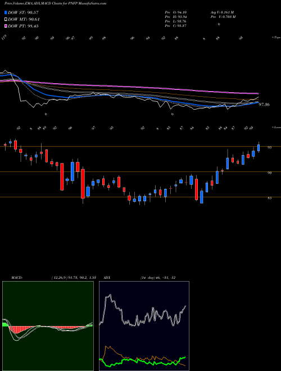This screenshot has height=371, width=281.
Task: Click the white DOW MT legend swatch
Action: [x=6, y=20]
